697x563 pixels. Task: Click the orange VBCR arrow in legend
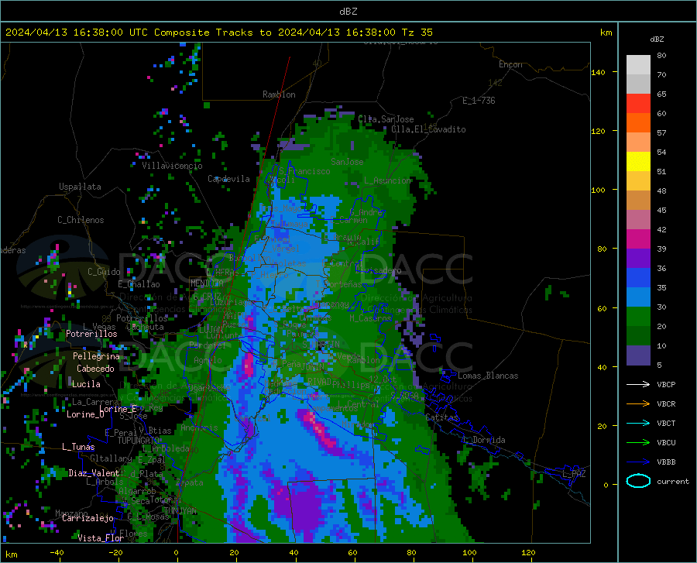(638, 404)
